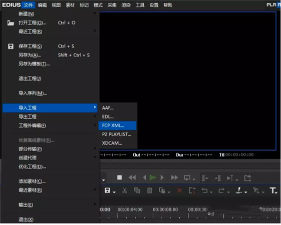Open the 渲染 menu
The image size is (281, 225).
[126, 5]
